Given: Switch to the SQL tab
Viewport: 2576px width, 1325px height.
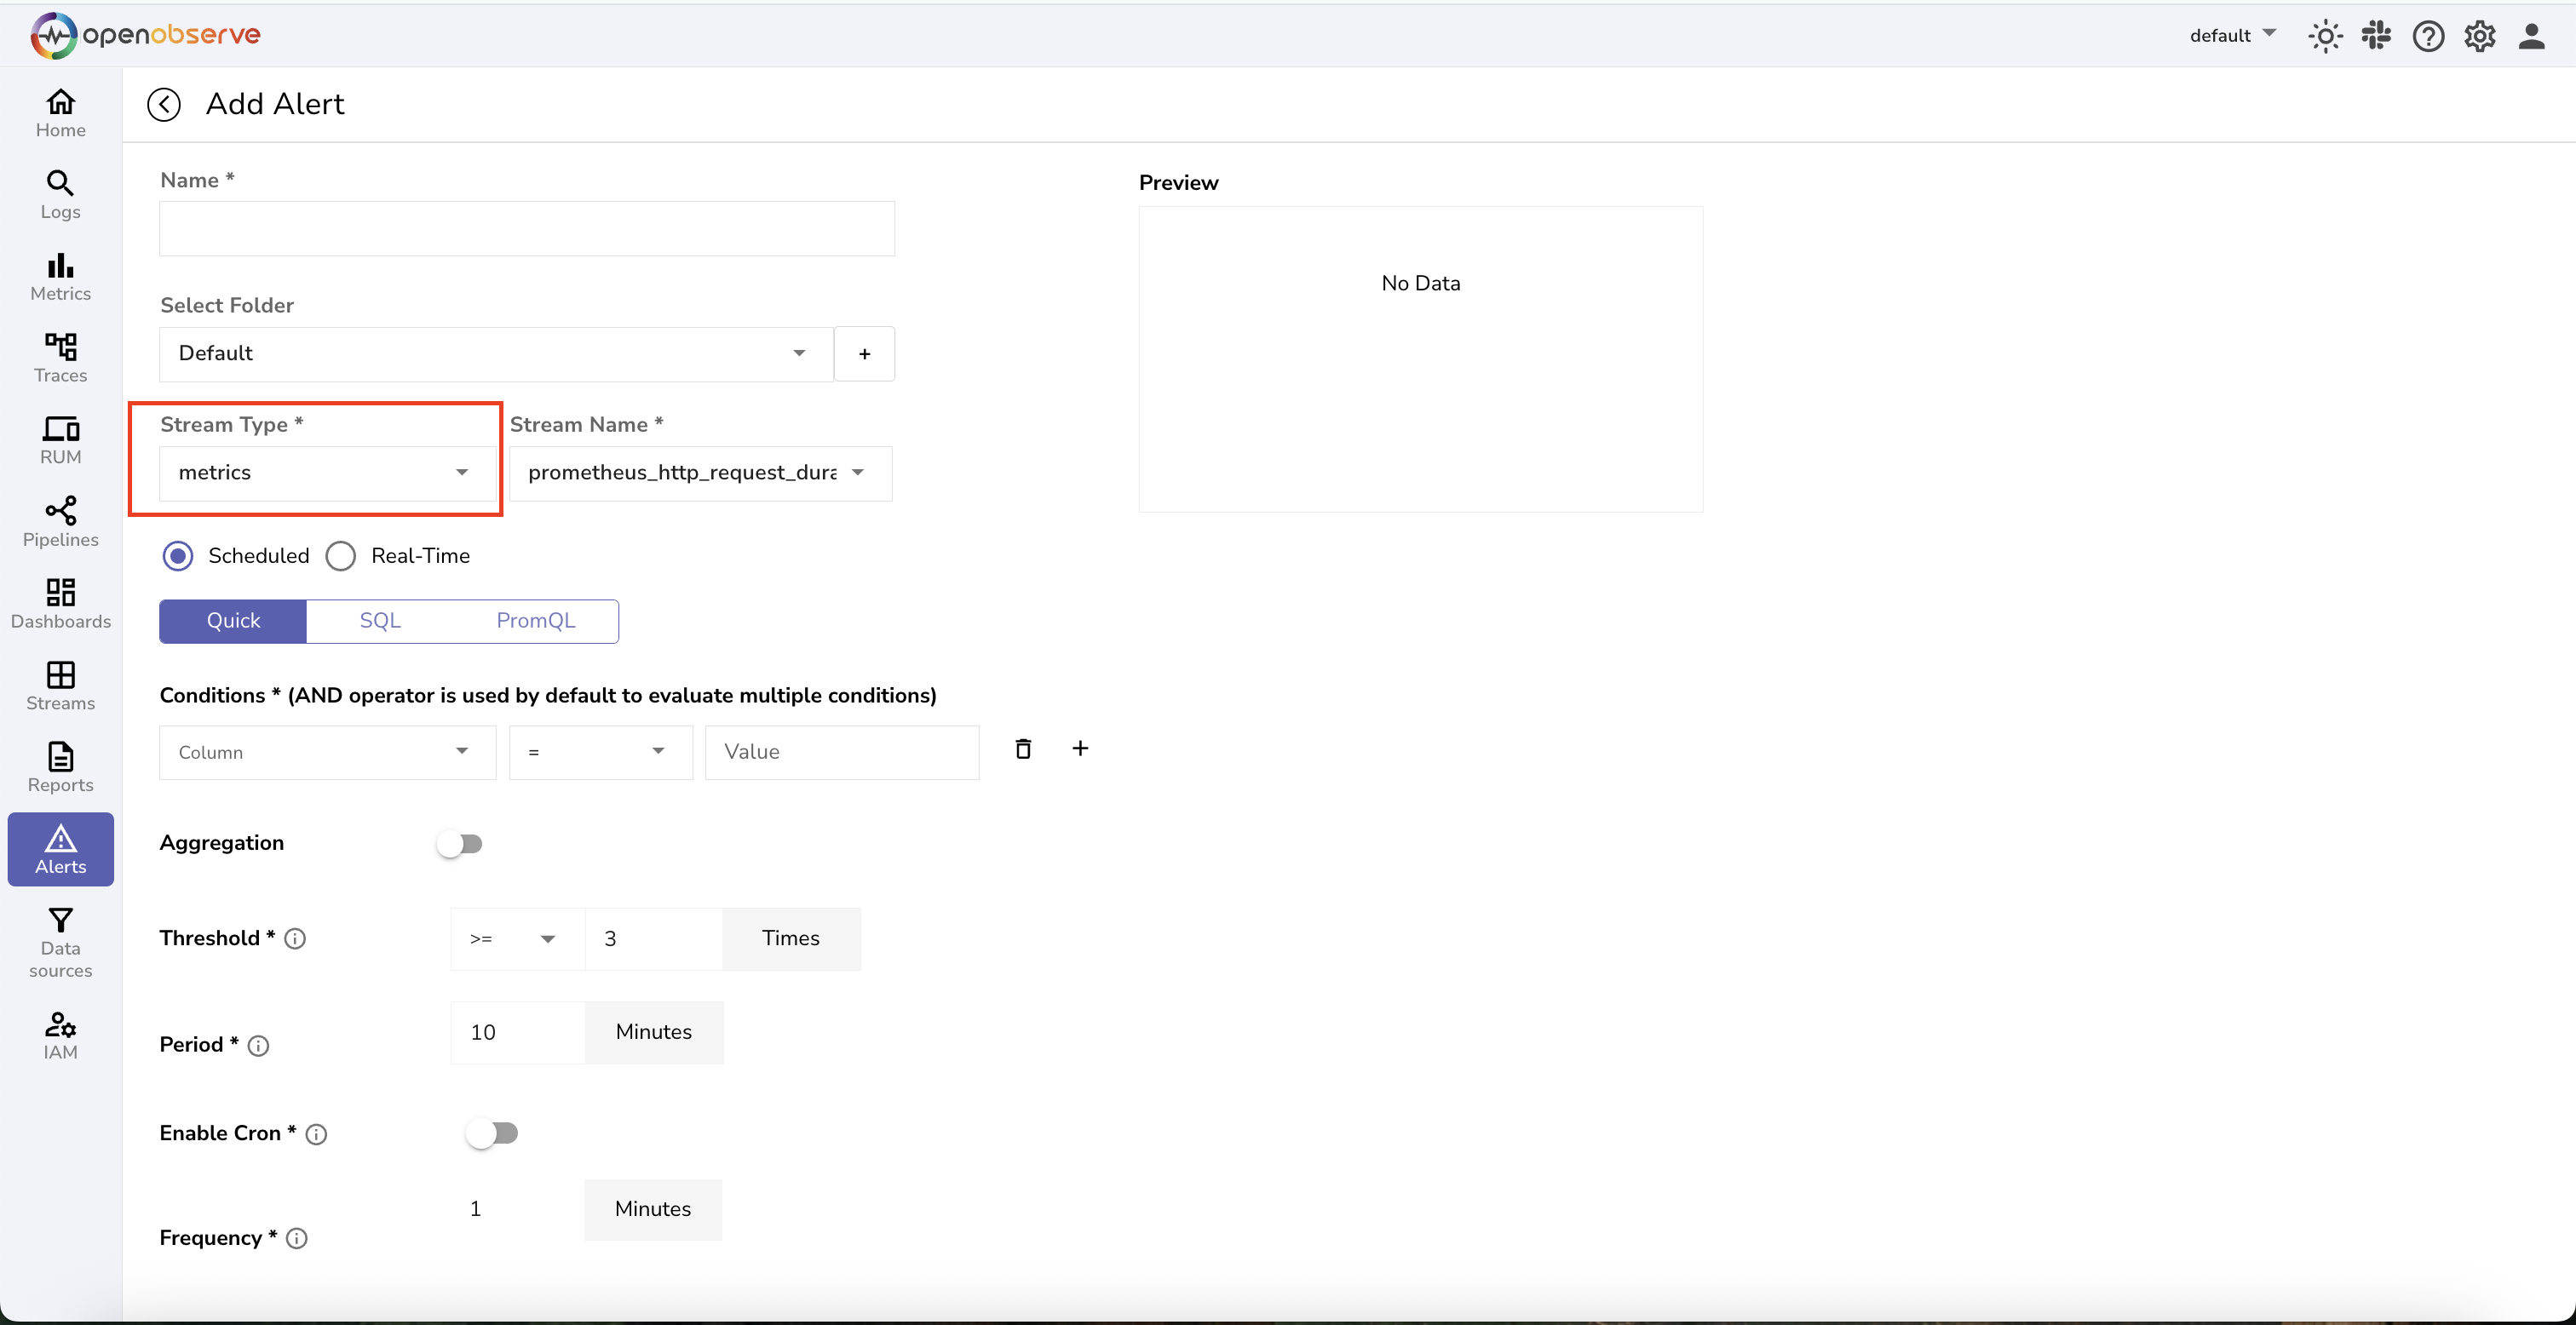Looking at the screenshot, I should click(x=380, y=621).
